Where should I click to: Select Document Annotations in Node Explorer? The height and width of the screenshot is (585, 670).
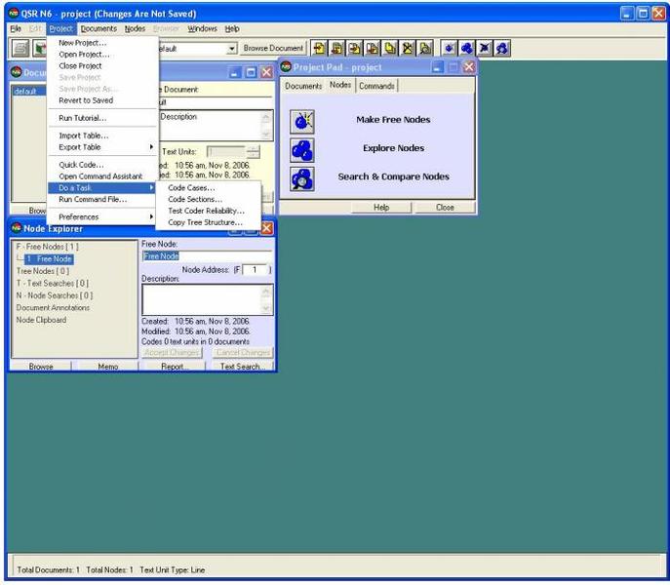53,308
